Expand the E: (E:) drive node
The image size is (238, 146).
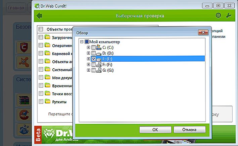(x=88, y=59)
